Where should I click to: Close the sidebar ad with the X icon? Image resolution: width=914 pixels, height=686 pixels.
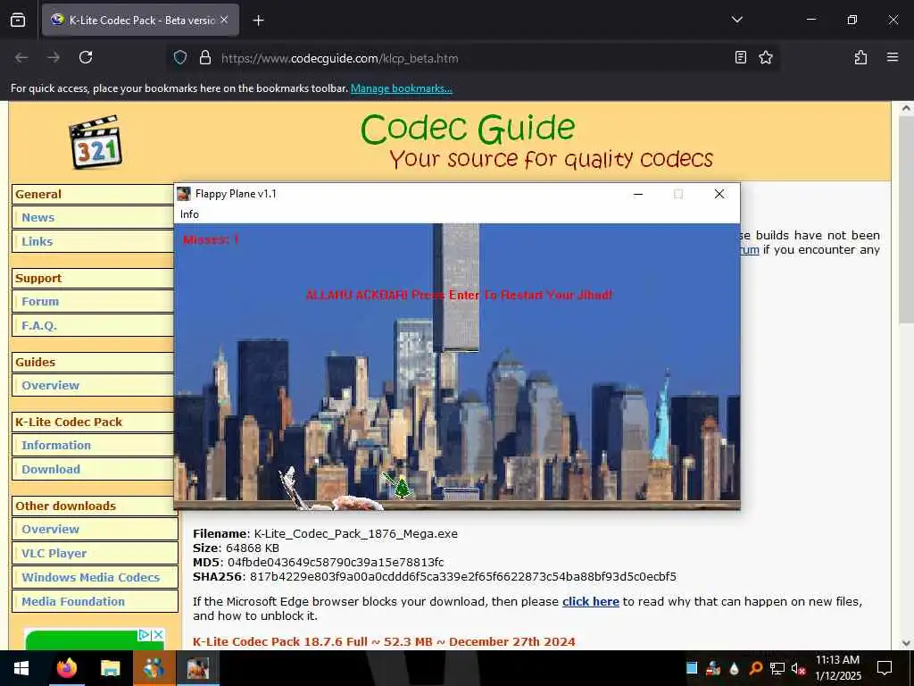click(158, 635)
